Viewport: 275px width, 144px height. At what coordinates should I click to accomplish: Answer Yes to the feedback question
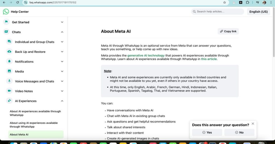(x=207, y=132)
